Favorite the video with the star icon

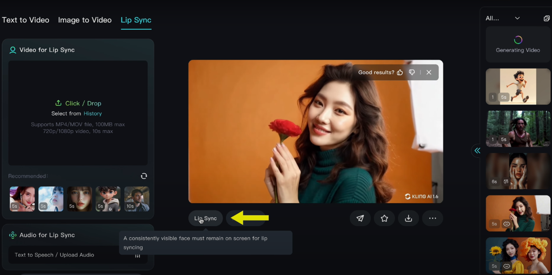click(x=384, y=218)
